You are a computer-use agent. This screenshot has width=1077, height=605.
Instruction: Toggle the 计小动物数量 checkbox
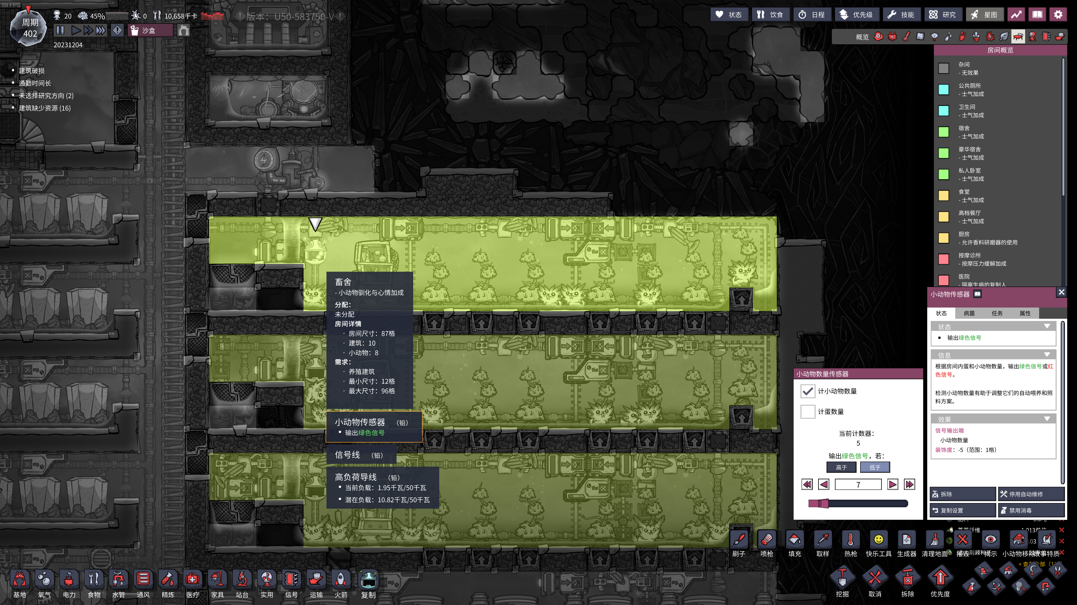(x=808, y=391)
